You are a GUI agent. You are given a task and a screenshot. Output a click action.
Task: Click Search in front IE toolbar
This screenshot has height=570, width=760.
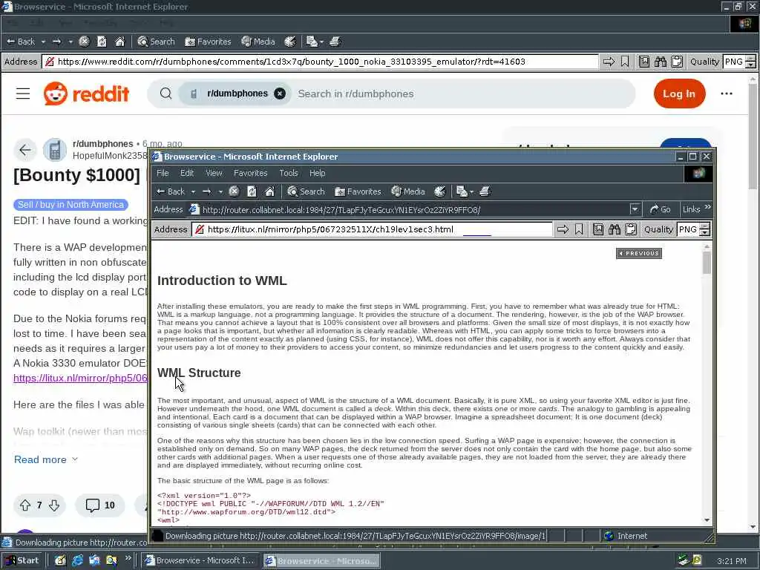pos(306,191)
